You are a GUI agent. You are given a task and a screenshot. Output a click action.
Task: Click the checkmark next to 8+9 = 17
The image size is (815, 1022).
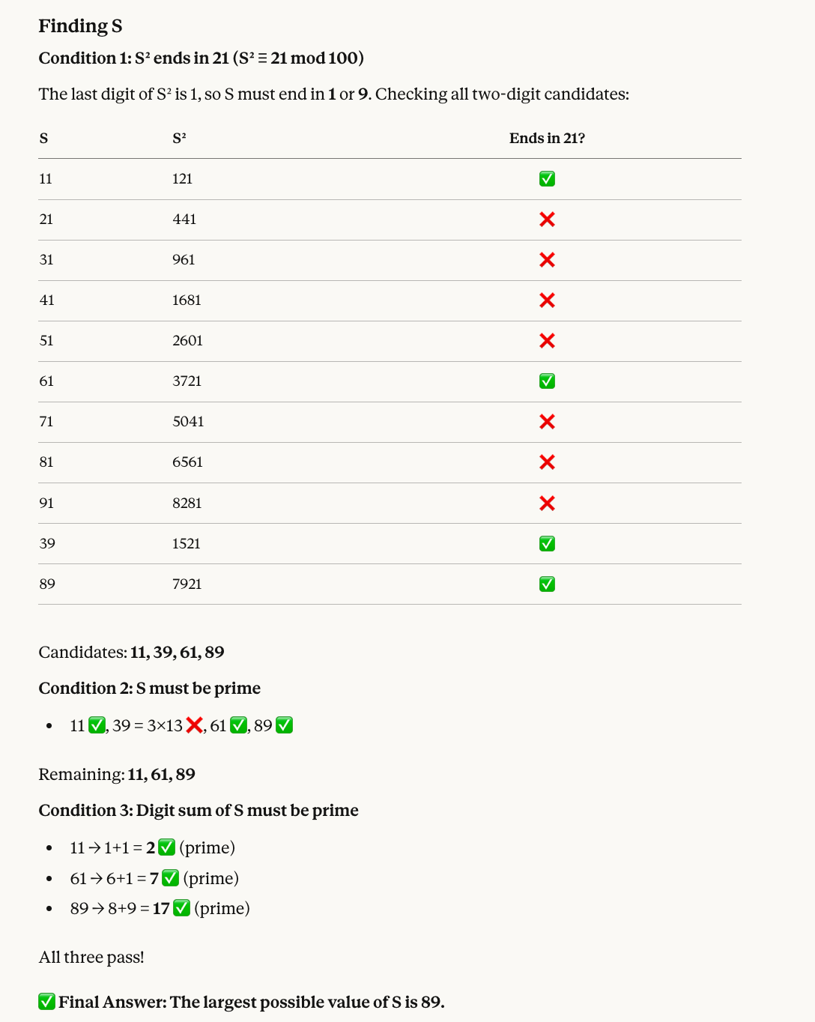181,908
